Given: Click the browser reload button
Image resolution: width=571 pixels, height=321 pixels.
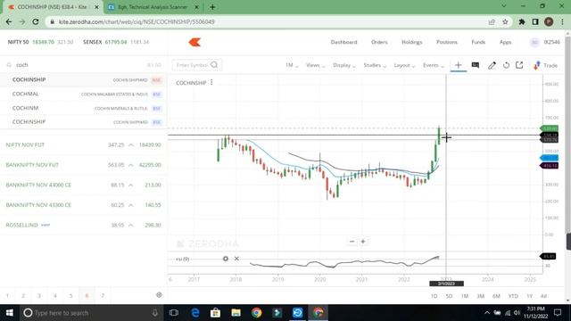Looking at the screenshot, I should click(x=36, y=21).
